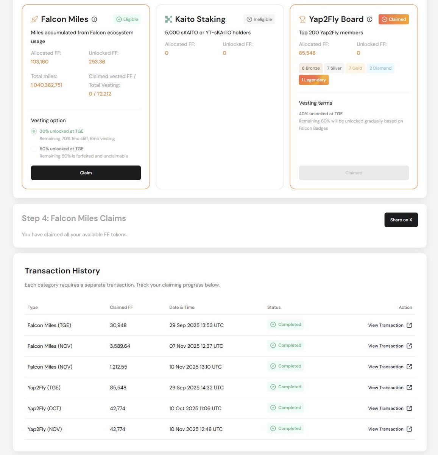438x455 pixels.
Task: Click Completed status of Yap2Fly (OCT) row
Action: (x=285, y=408)
